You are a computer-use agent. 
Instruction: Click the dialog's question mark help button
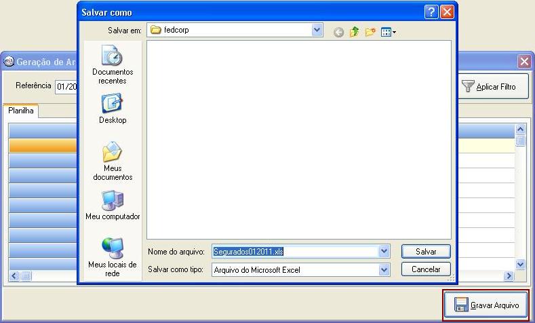[x=431, y=12]
